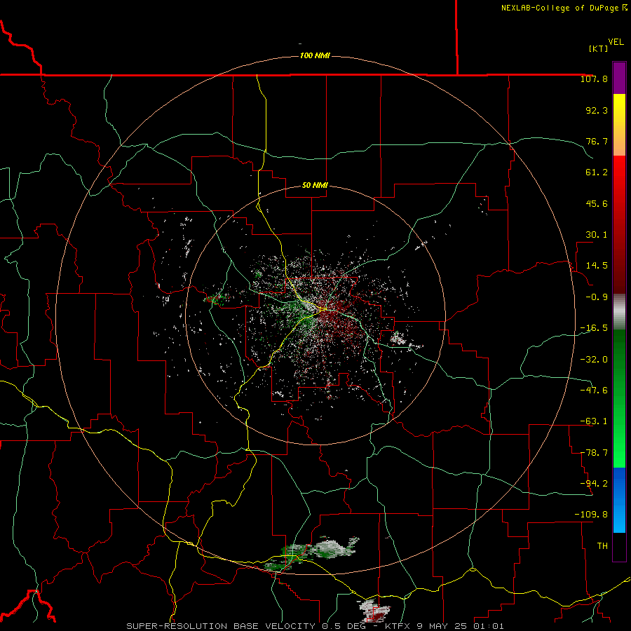Click the 50 NMI range ring label
Image resolution: width=631 pixels, height=631 pixels.
click(x=315, y=185)
